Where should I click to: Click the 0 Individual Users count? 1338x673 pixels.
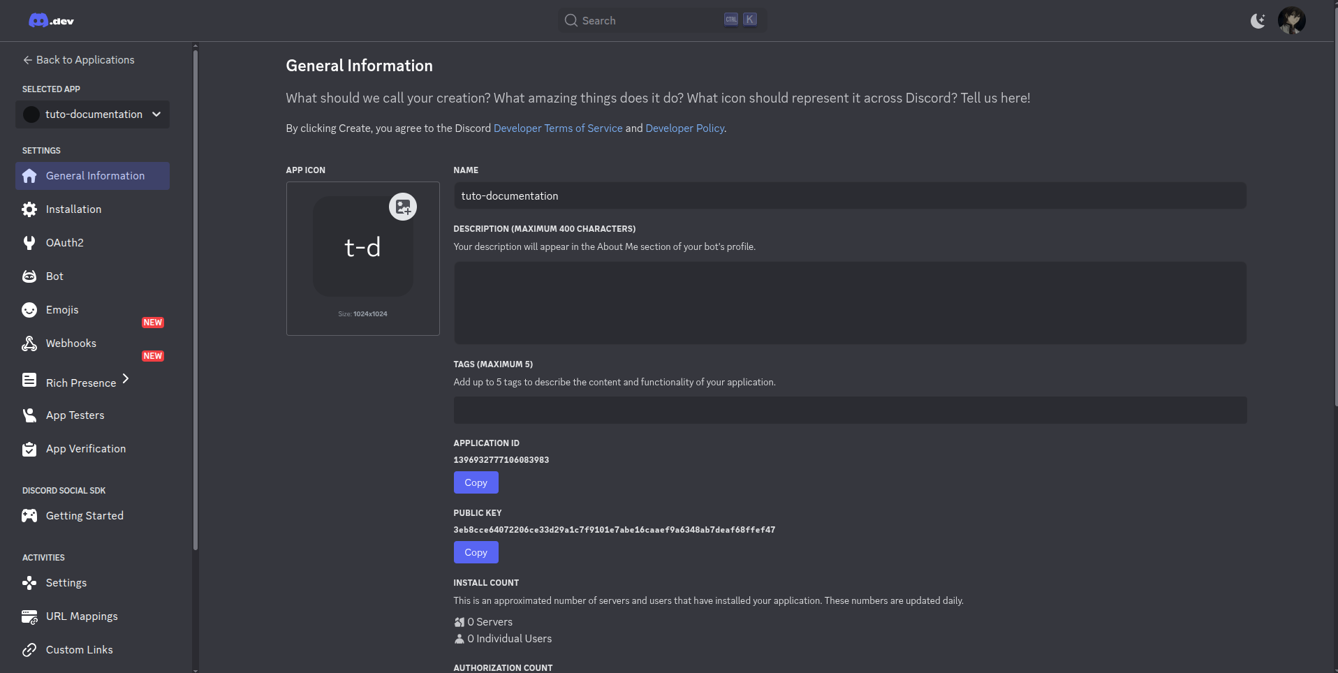503,639
